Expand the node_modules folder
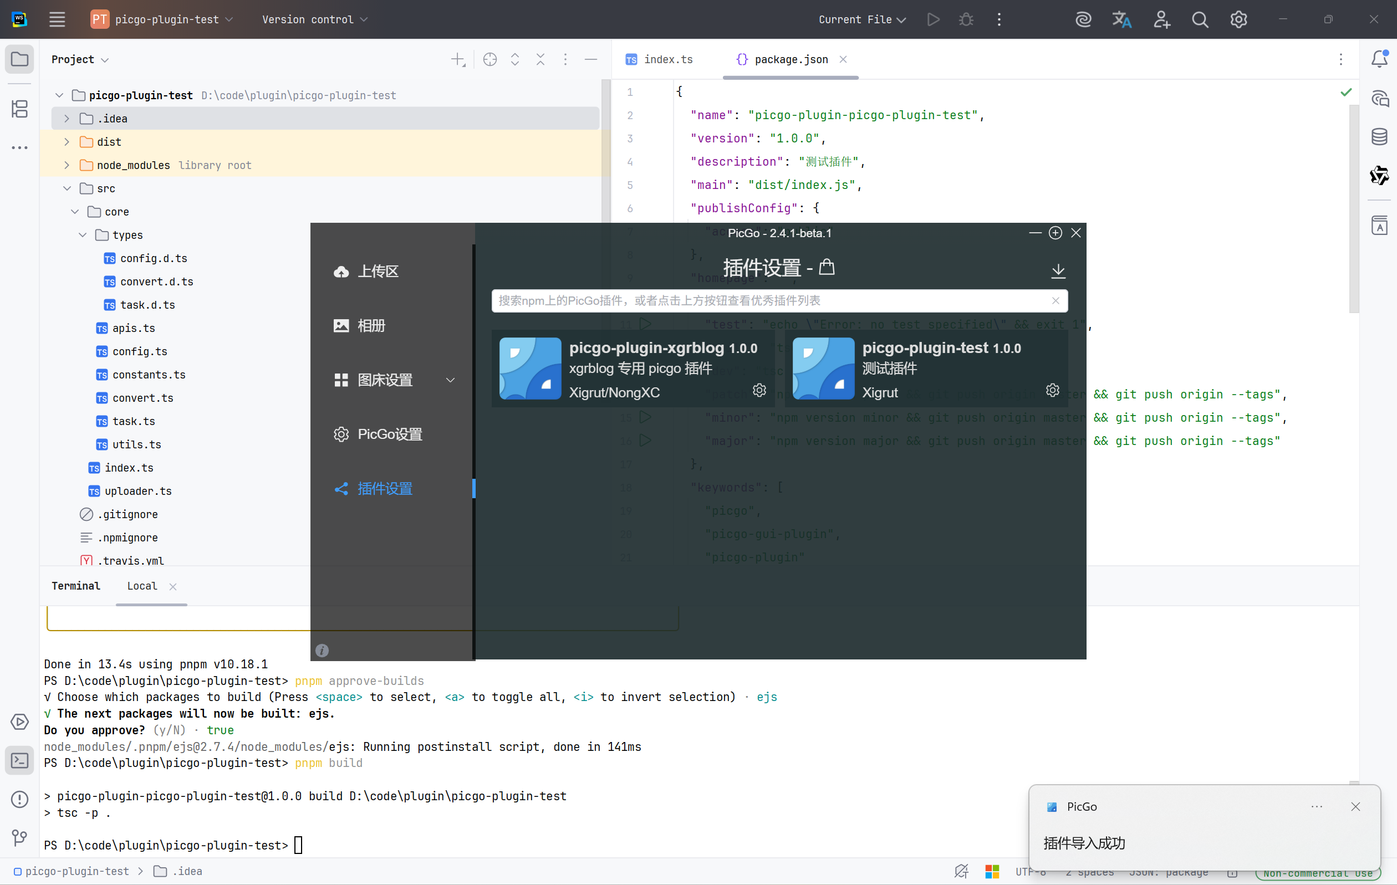Image resolution: width=1397 pixels, height=885 pixels. [67, 165]
